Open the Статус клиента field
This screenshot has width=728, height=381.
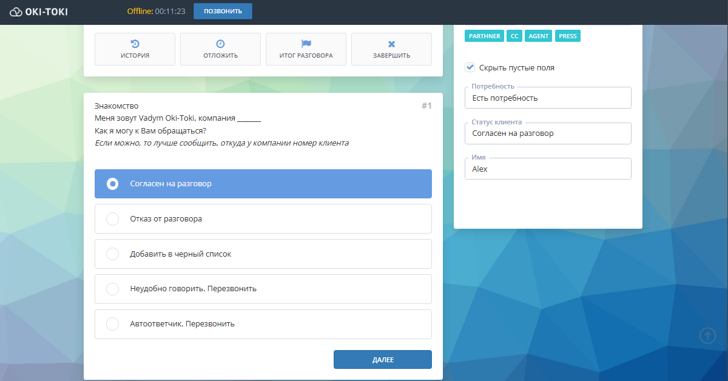[x=548, y=133]
